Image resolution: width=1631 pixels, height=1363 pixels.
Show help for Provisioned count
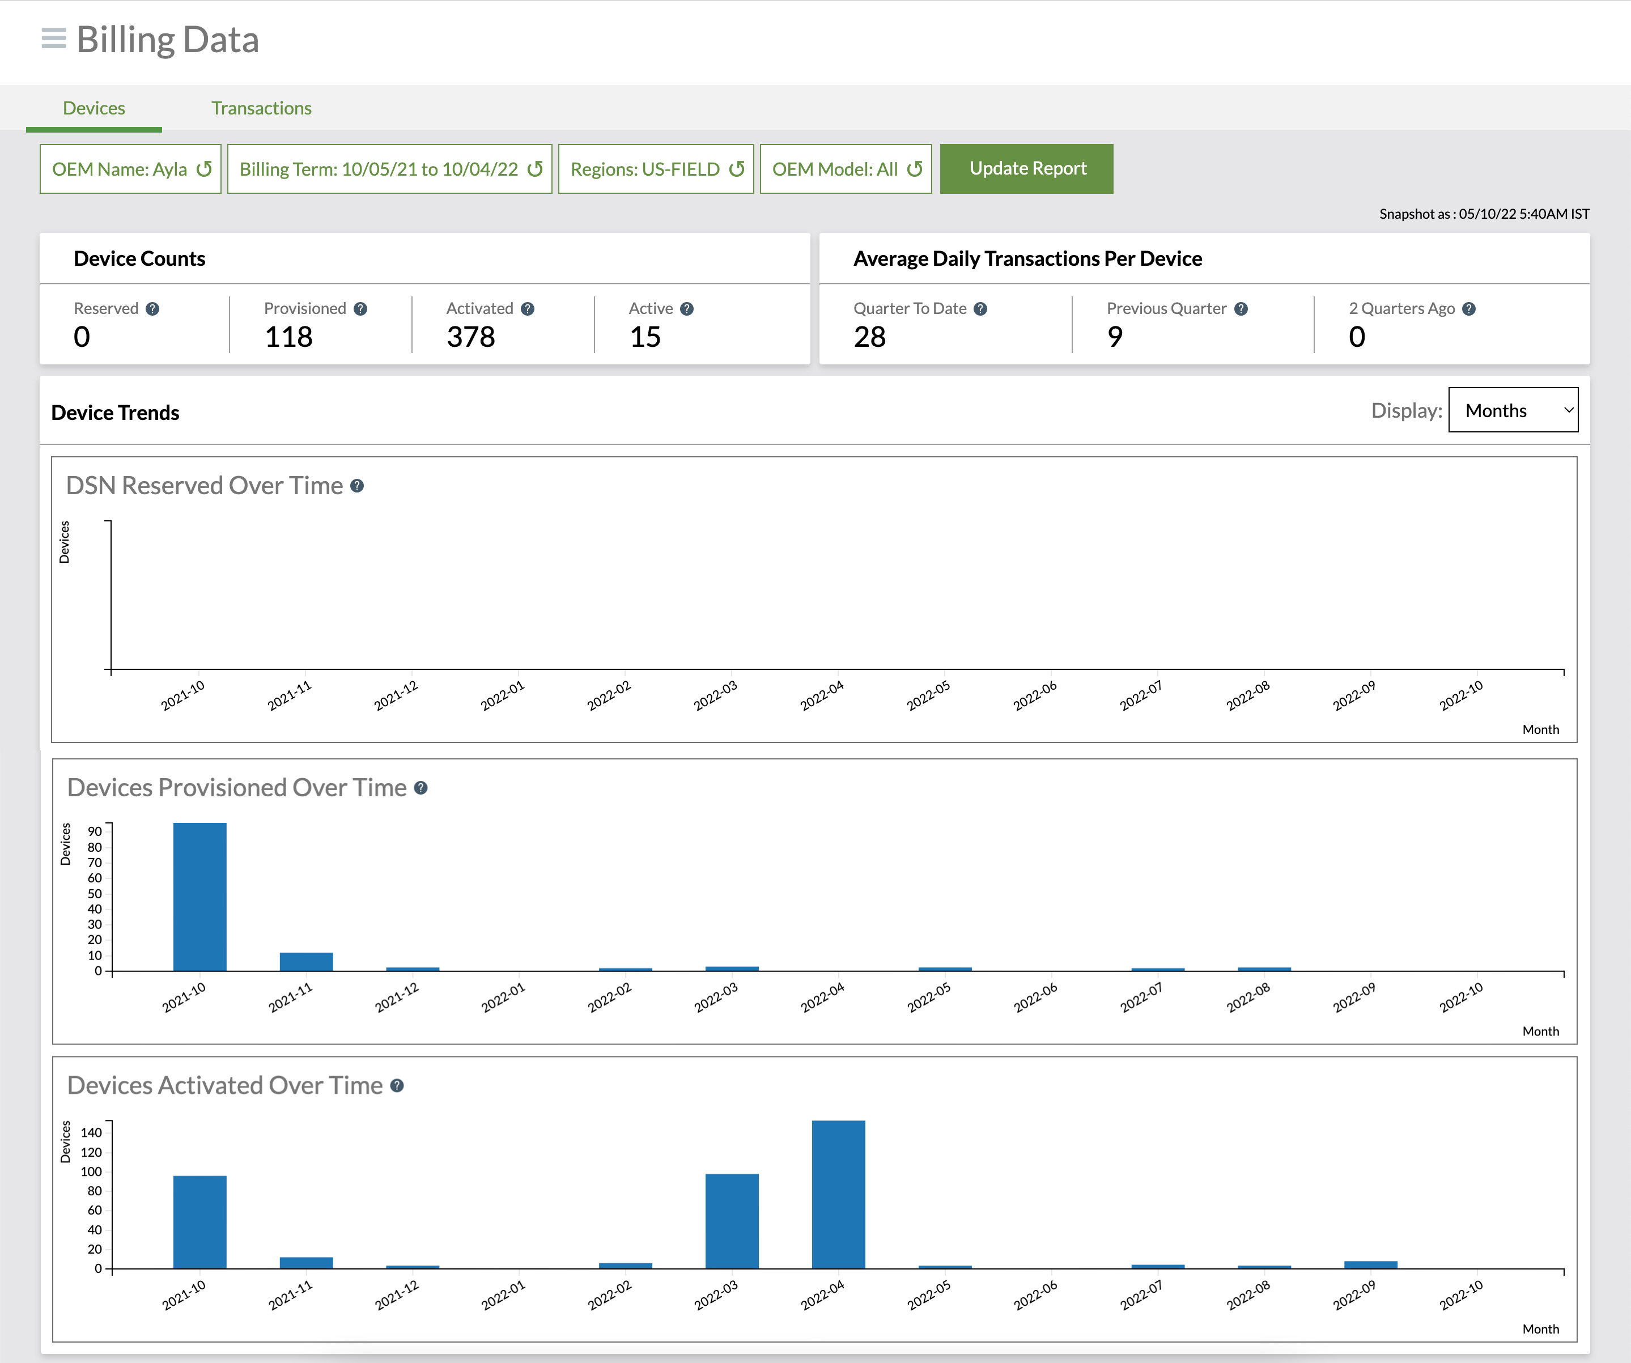[360, 308]
